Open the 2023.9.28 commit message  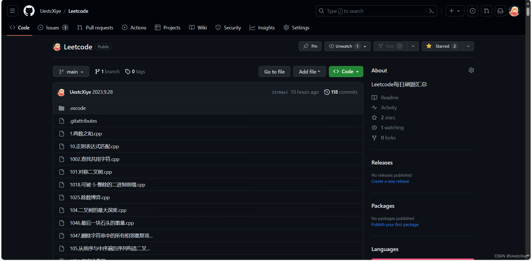[103, 92]
